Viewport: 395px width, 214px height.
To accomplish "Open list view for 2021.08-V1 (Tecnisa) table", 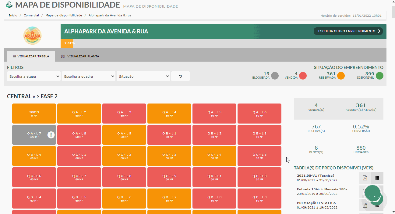I will point(377,178).
